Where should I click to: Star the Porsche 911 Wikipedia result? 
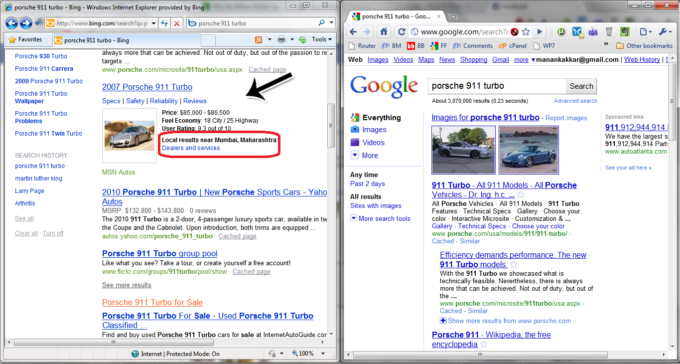[x=483, y=345]
